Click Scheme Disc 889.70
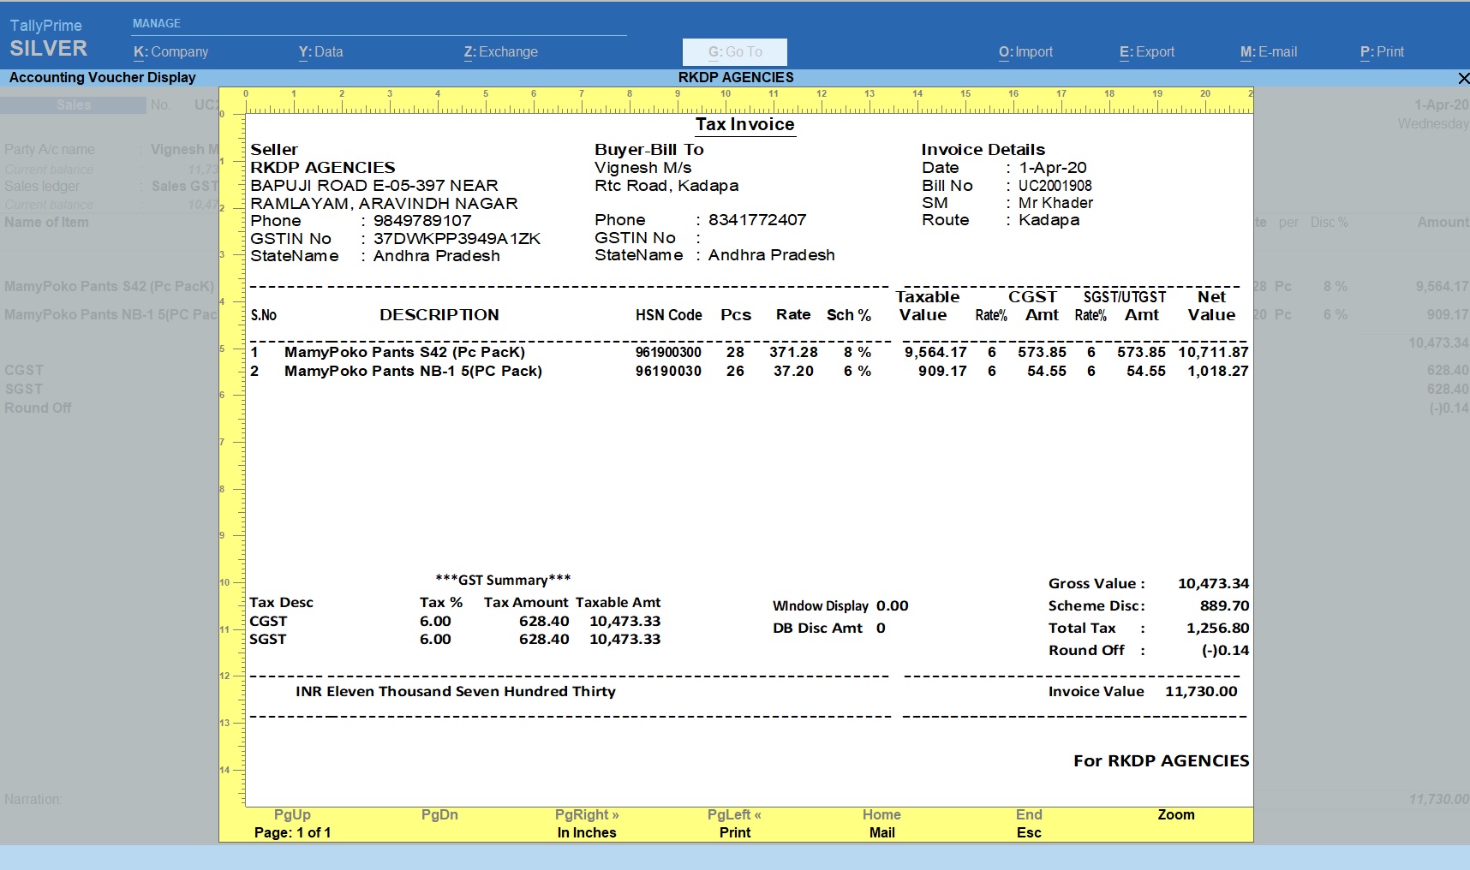 click(1224, 605)
